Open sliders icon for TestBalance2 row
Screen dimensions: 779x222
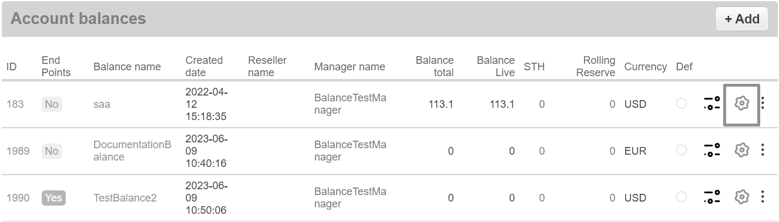click(712, 197)
